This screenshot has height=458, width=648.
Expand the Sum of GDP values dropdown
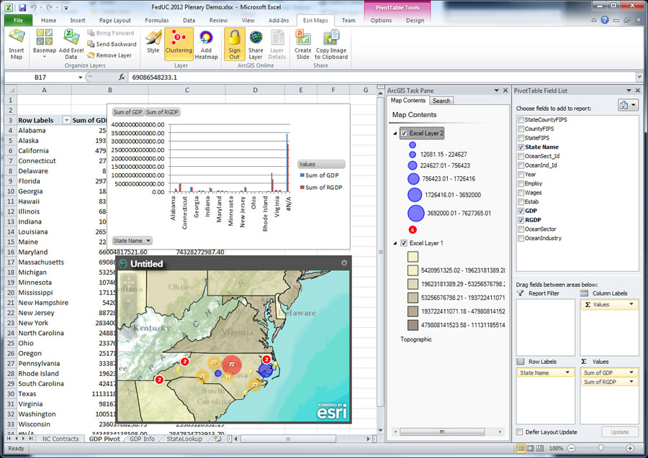(x=632, y=373)
